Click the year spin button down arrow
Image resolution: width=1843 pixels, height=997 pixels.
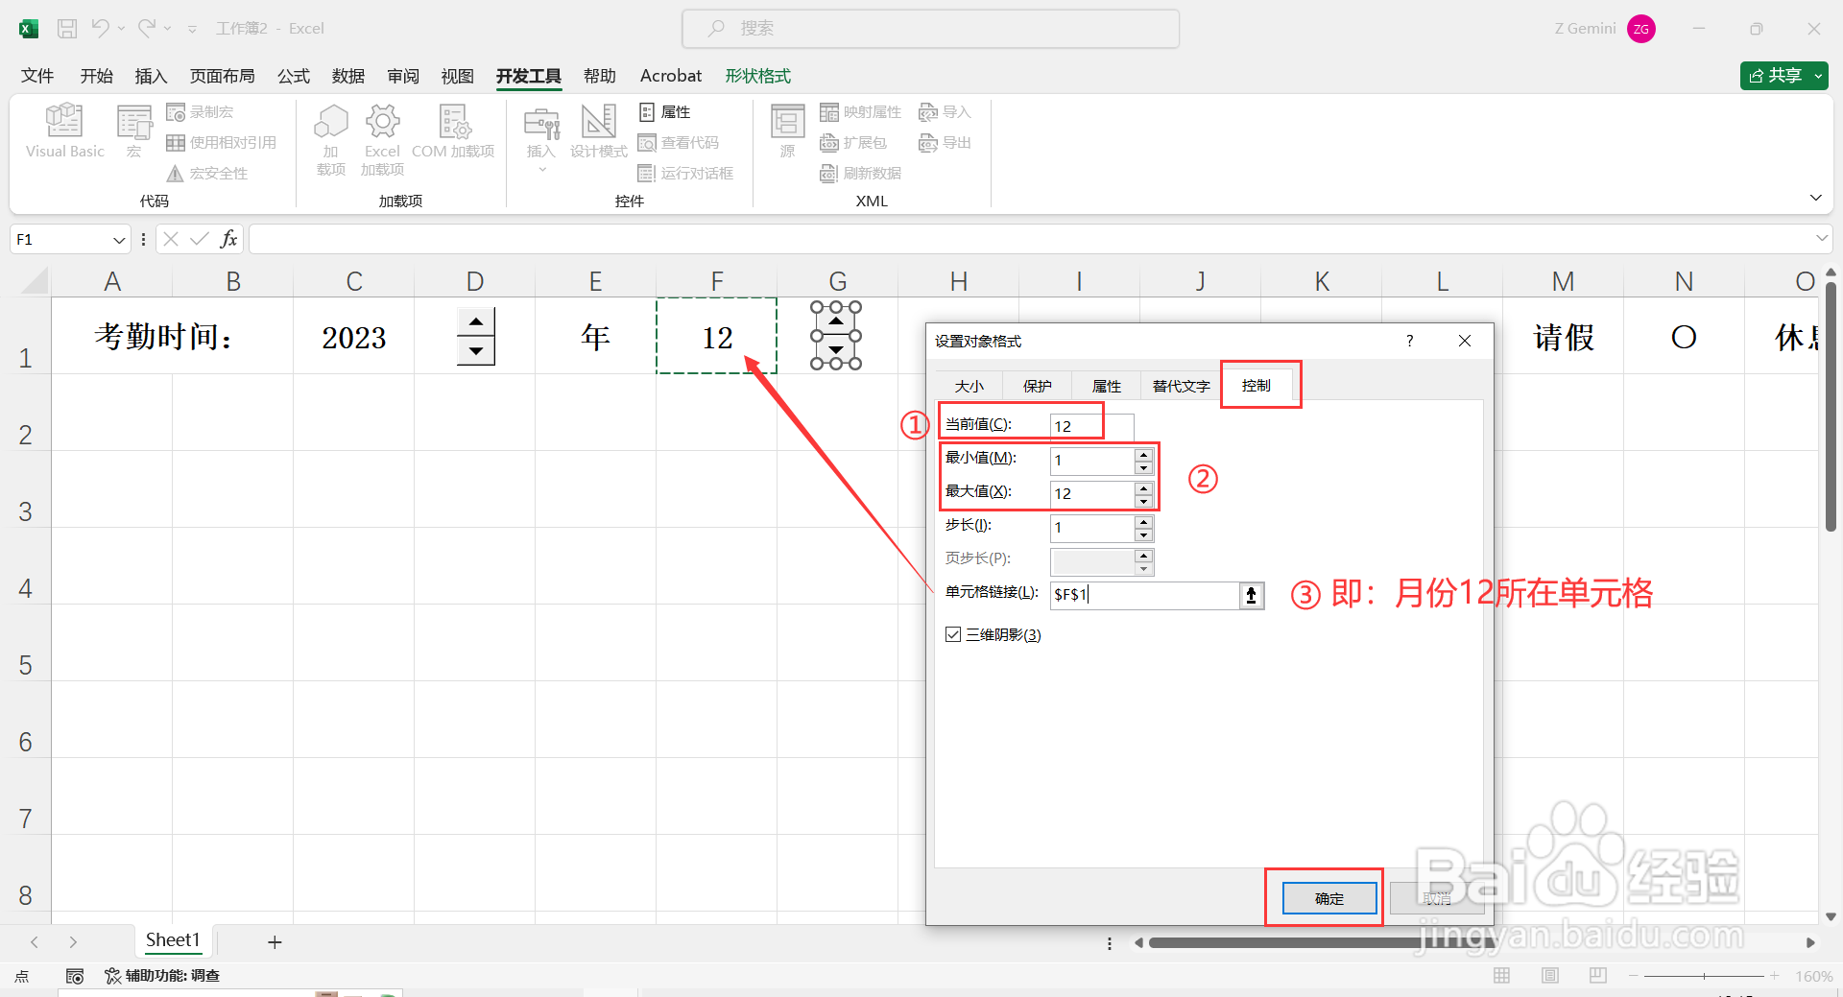coord(476,351)
